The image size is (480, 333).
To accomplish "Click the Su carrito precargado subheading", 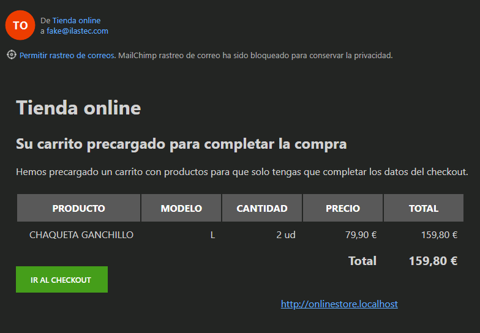I will pyautogui.click(x=181, y=144).
